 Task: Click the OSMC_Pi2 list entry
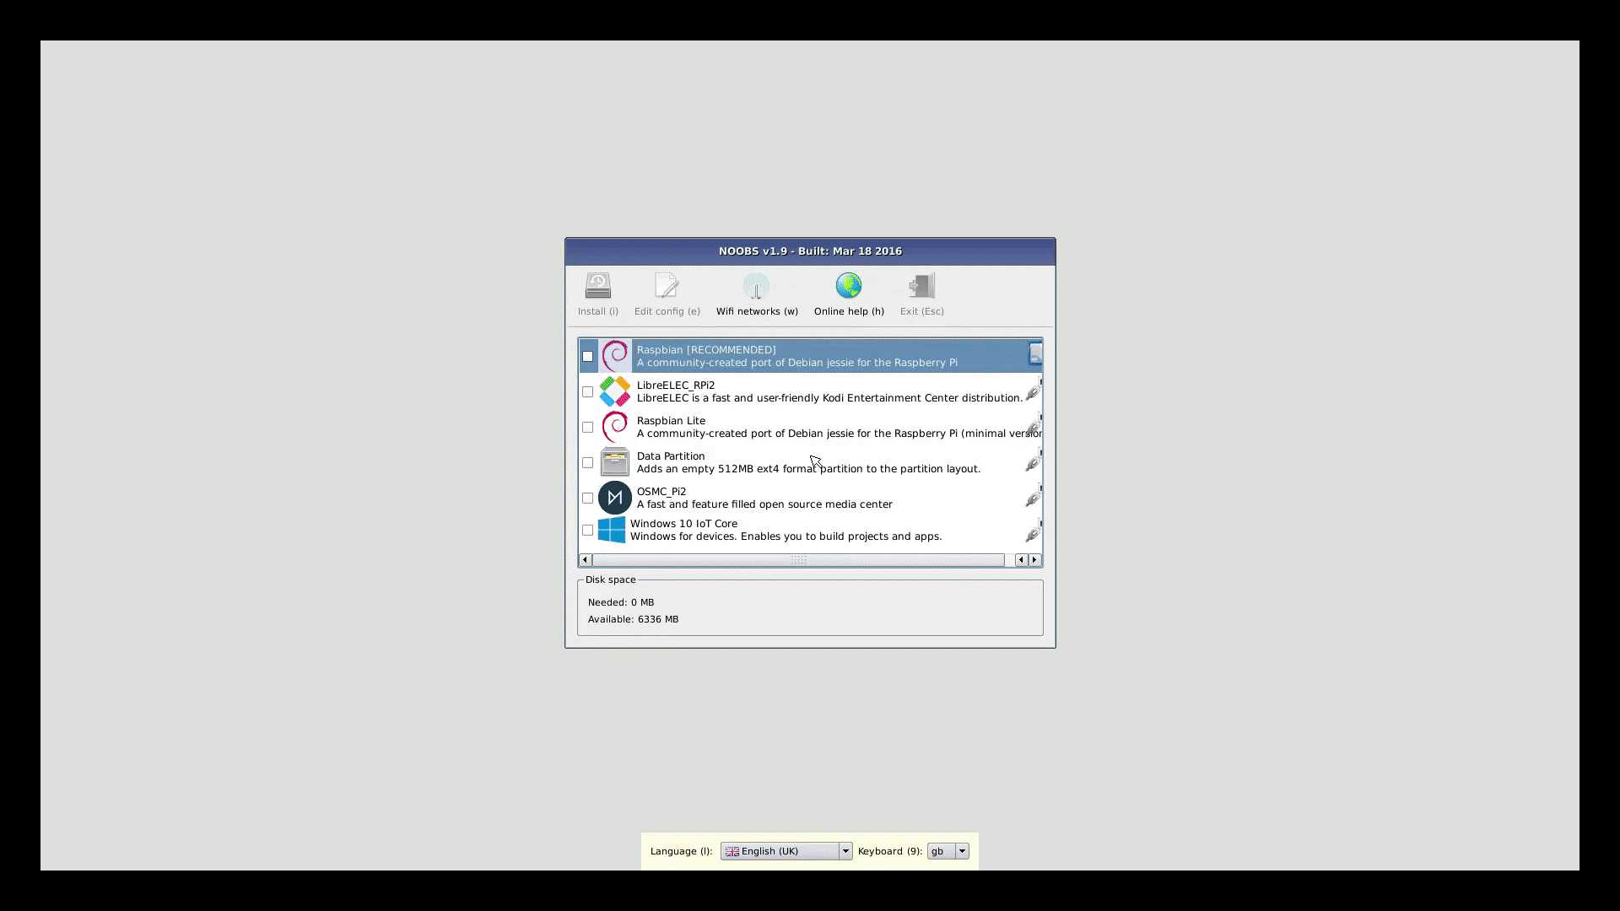[x=809, y=497]
